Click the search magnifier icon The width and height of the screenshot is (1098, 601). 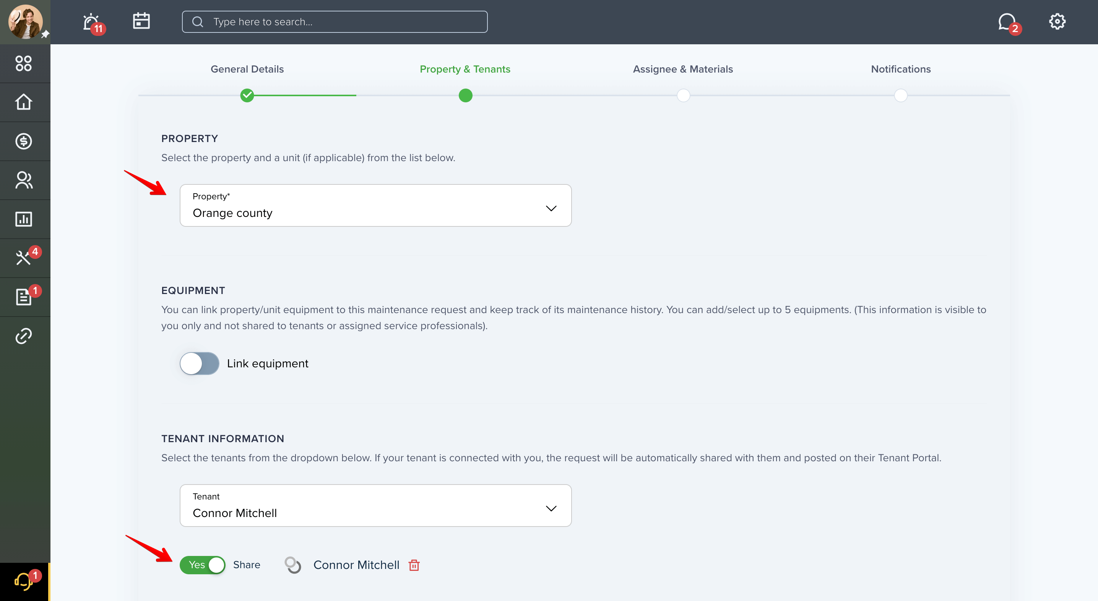pos(198,22)
